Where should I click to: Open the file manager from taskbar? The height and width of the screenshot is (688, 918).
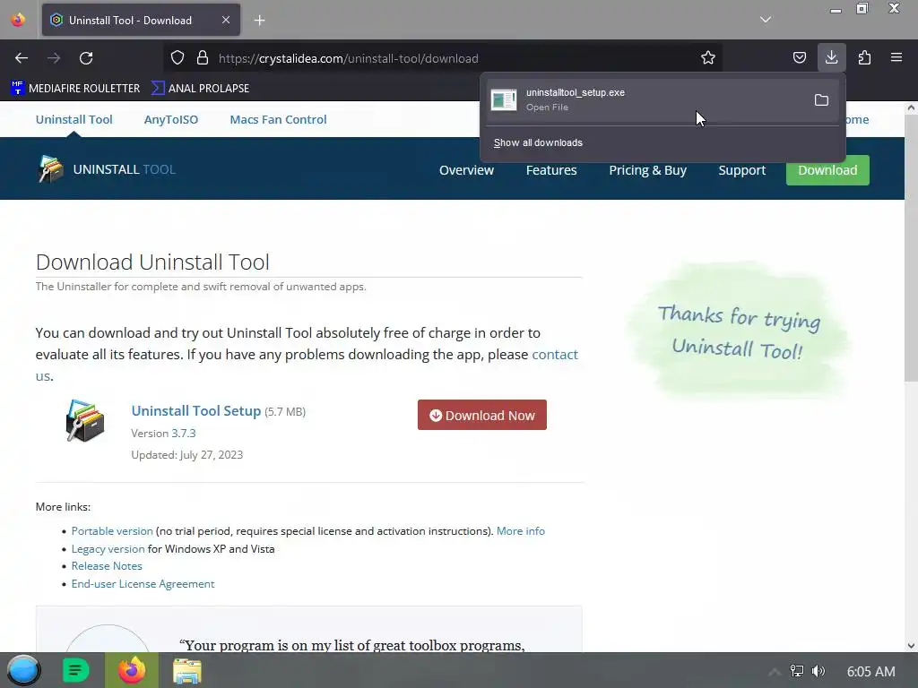tap(187, 671)
